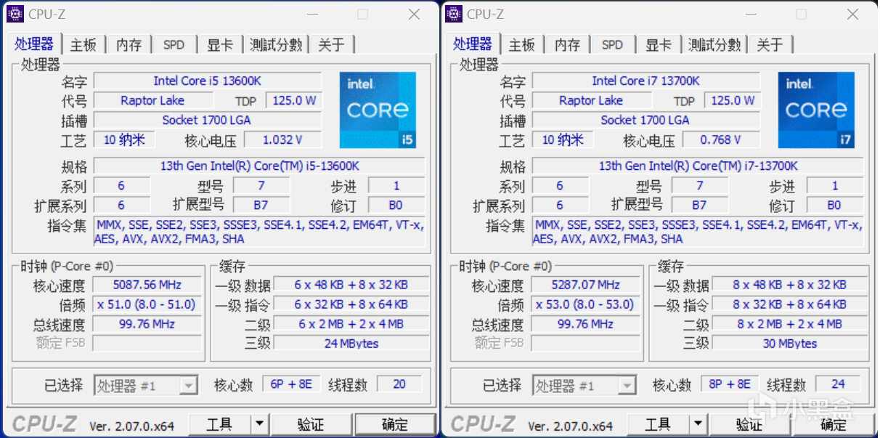Click Raptor Lake codename in left window
The width and height of the screenshot is (880, 438).
click(x=152, y=100)
